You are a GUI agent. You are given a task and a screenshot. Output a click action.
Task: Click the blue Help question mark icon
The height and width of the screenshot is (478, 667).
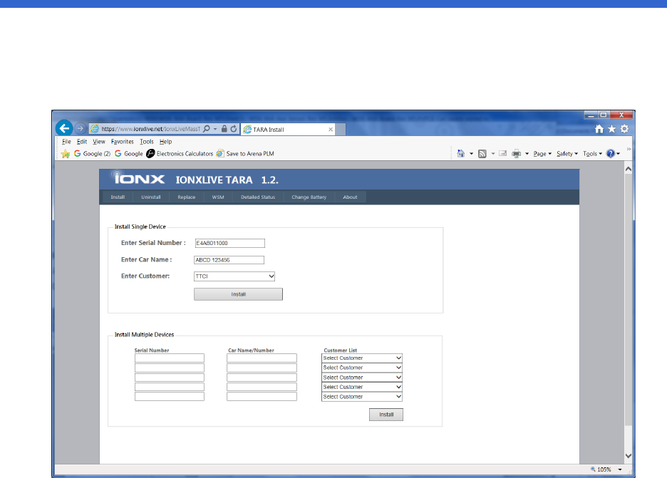click(x=611, y=154)
